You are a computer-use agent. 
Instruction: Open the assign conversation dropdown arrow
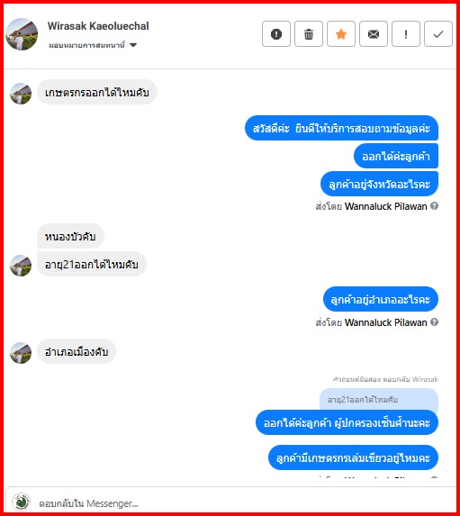tap(133, 45)
